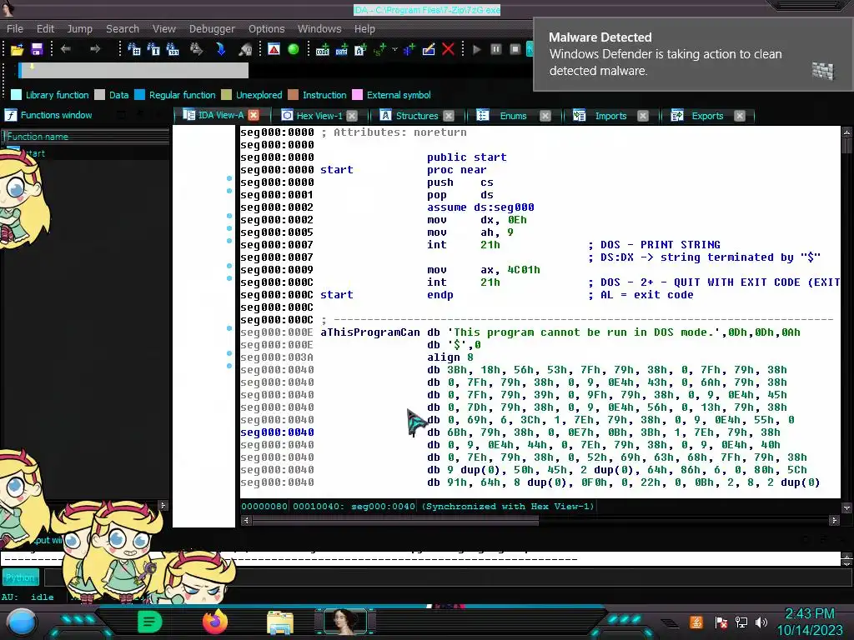Open Firefox from the taskbar
This screenshot has height=640, width=854.
[214, 622]
